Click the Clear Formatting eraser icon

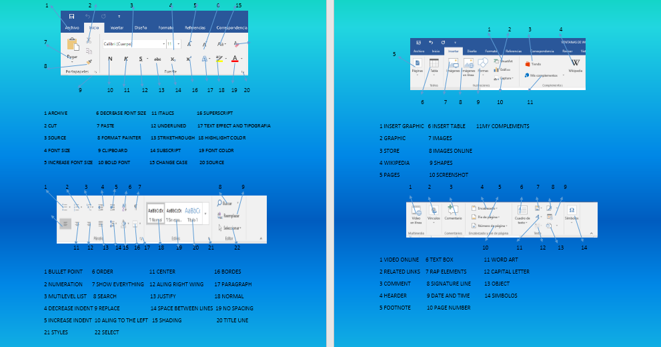[x=237, y=44]
